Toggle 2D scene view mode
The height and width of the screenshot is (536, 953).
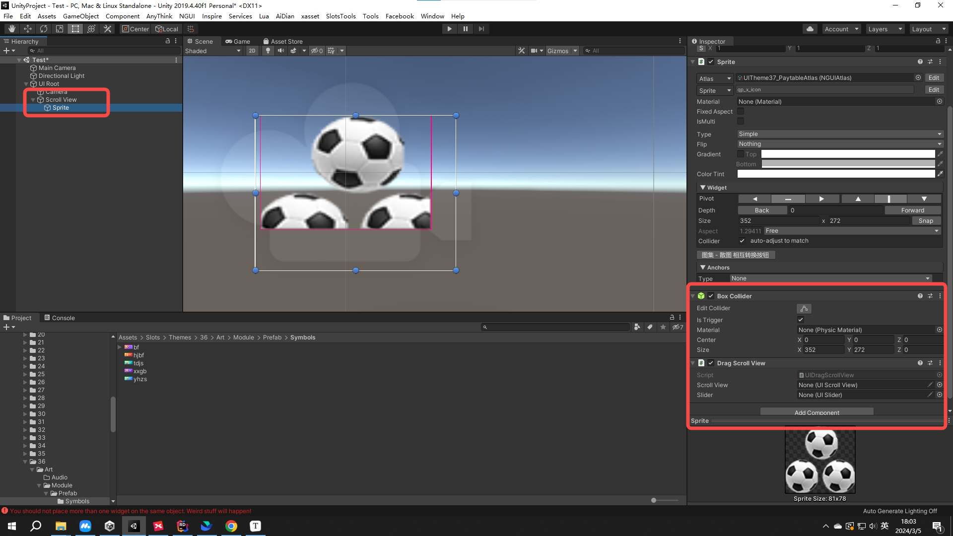pyautogui.click(x=252, y=51)
